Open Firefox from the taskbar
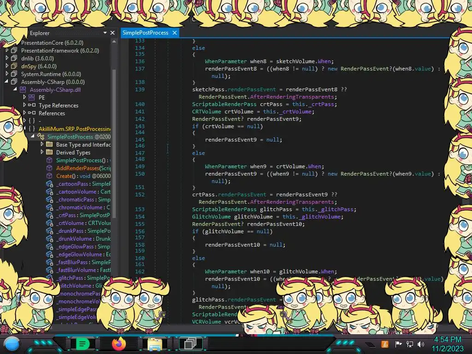This screenshot has width=472, height=354. tap(118, 344)
